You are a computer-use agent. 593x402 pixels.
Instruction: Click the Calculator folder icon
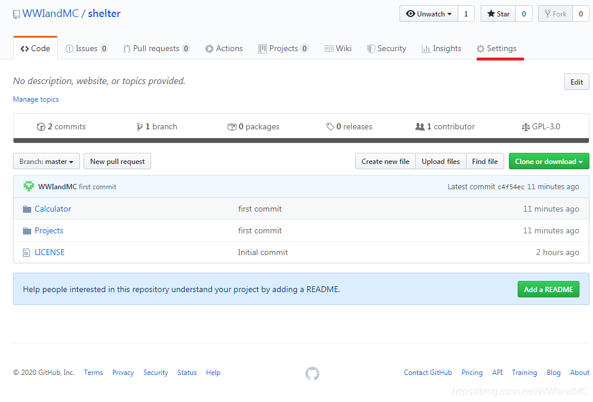[x=27, y=209]
